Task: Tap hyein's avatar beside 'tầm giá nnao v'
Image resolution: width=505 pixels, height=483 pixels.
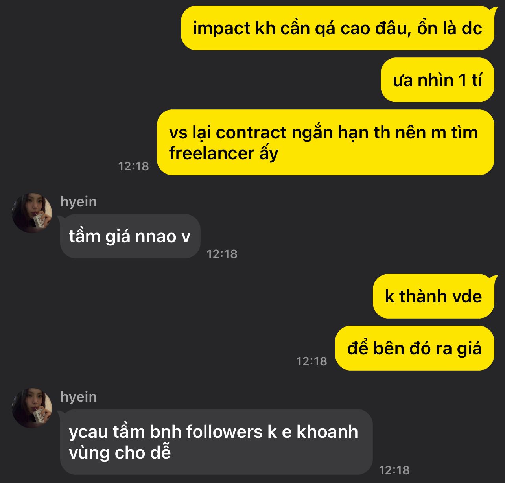Action: [x=32, y=213]
